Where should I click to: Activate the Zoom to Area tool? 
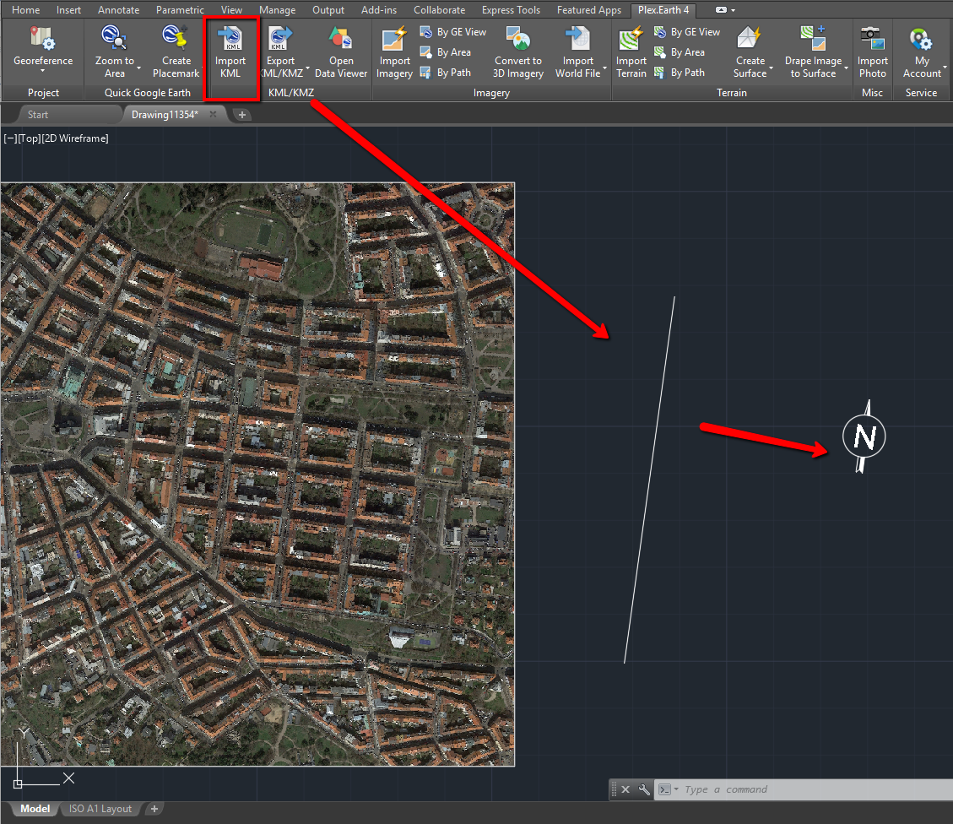tap(116, 52)
